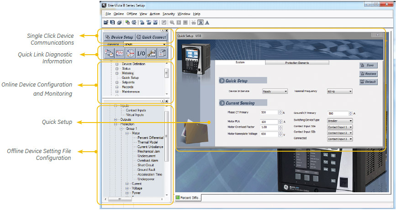The height and width of the screenshot is (210, 396).
Task: Open the Contact Input 52b dropdown
Action: click(340, 133)
